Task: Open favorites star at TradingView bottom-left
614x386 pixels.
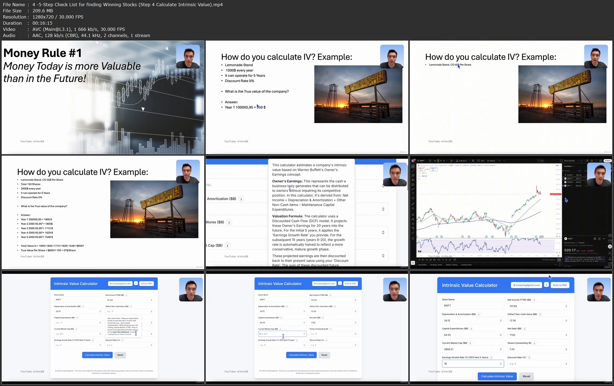Action: click(x=413, y=263)
